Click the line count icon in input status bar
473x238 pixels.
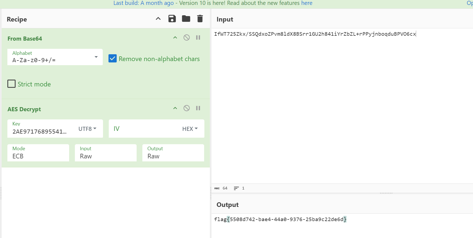[x=236, y=188]
